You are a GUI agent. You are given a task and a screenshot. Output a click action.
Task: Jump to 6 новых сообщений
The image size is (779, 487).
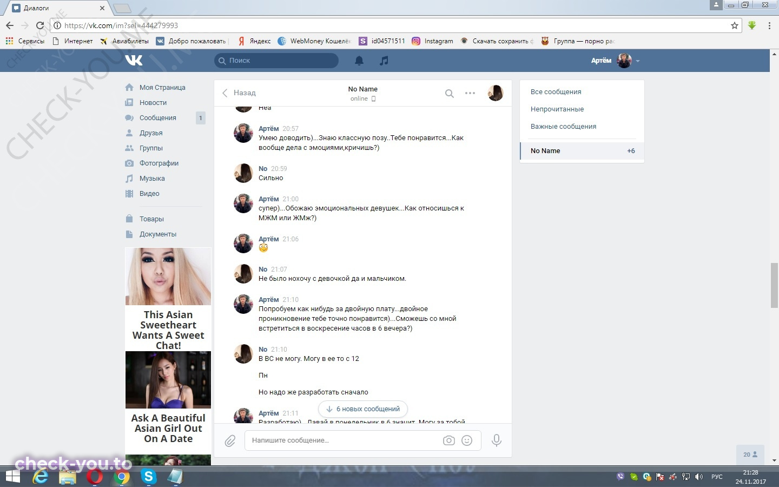click(363, 409)
